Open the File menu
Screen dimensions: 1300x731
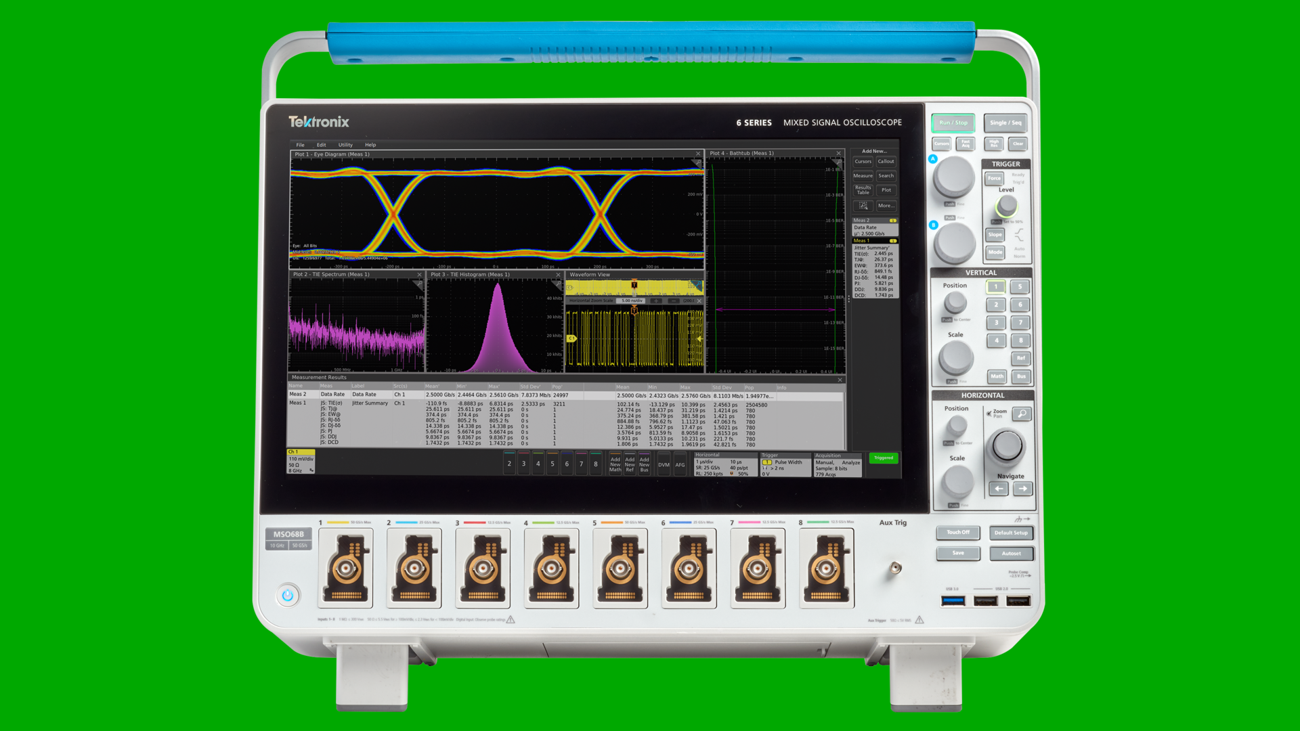(300, 145)
